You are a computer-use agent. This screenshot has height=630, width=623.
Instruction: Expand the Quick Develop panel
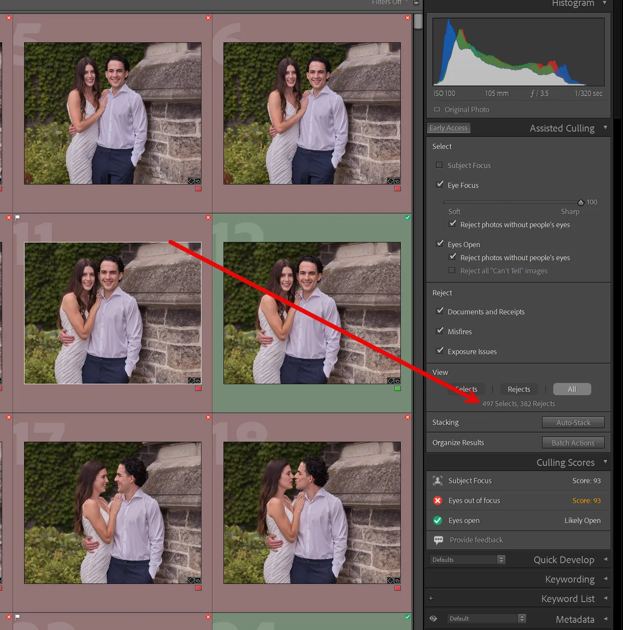[605, 559]
